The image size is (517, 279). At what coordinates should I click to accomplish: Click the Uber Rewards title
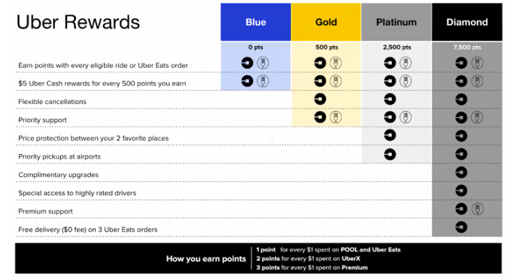pos(78,22)
